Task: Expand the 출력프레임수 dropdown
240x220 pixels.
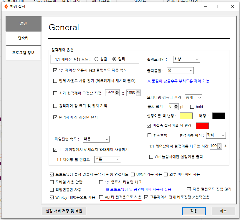Action: point(186,59)
